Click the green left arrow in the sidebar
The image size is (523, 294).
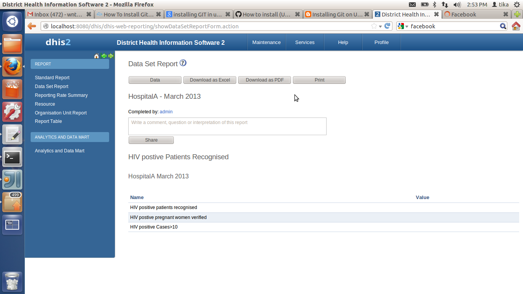(104, 56)
